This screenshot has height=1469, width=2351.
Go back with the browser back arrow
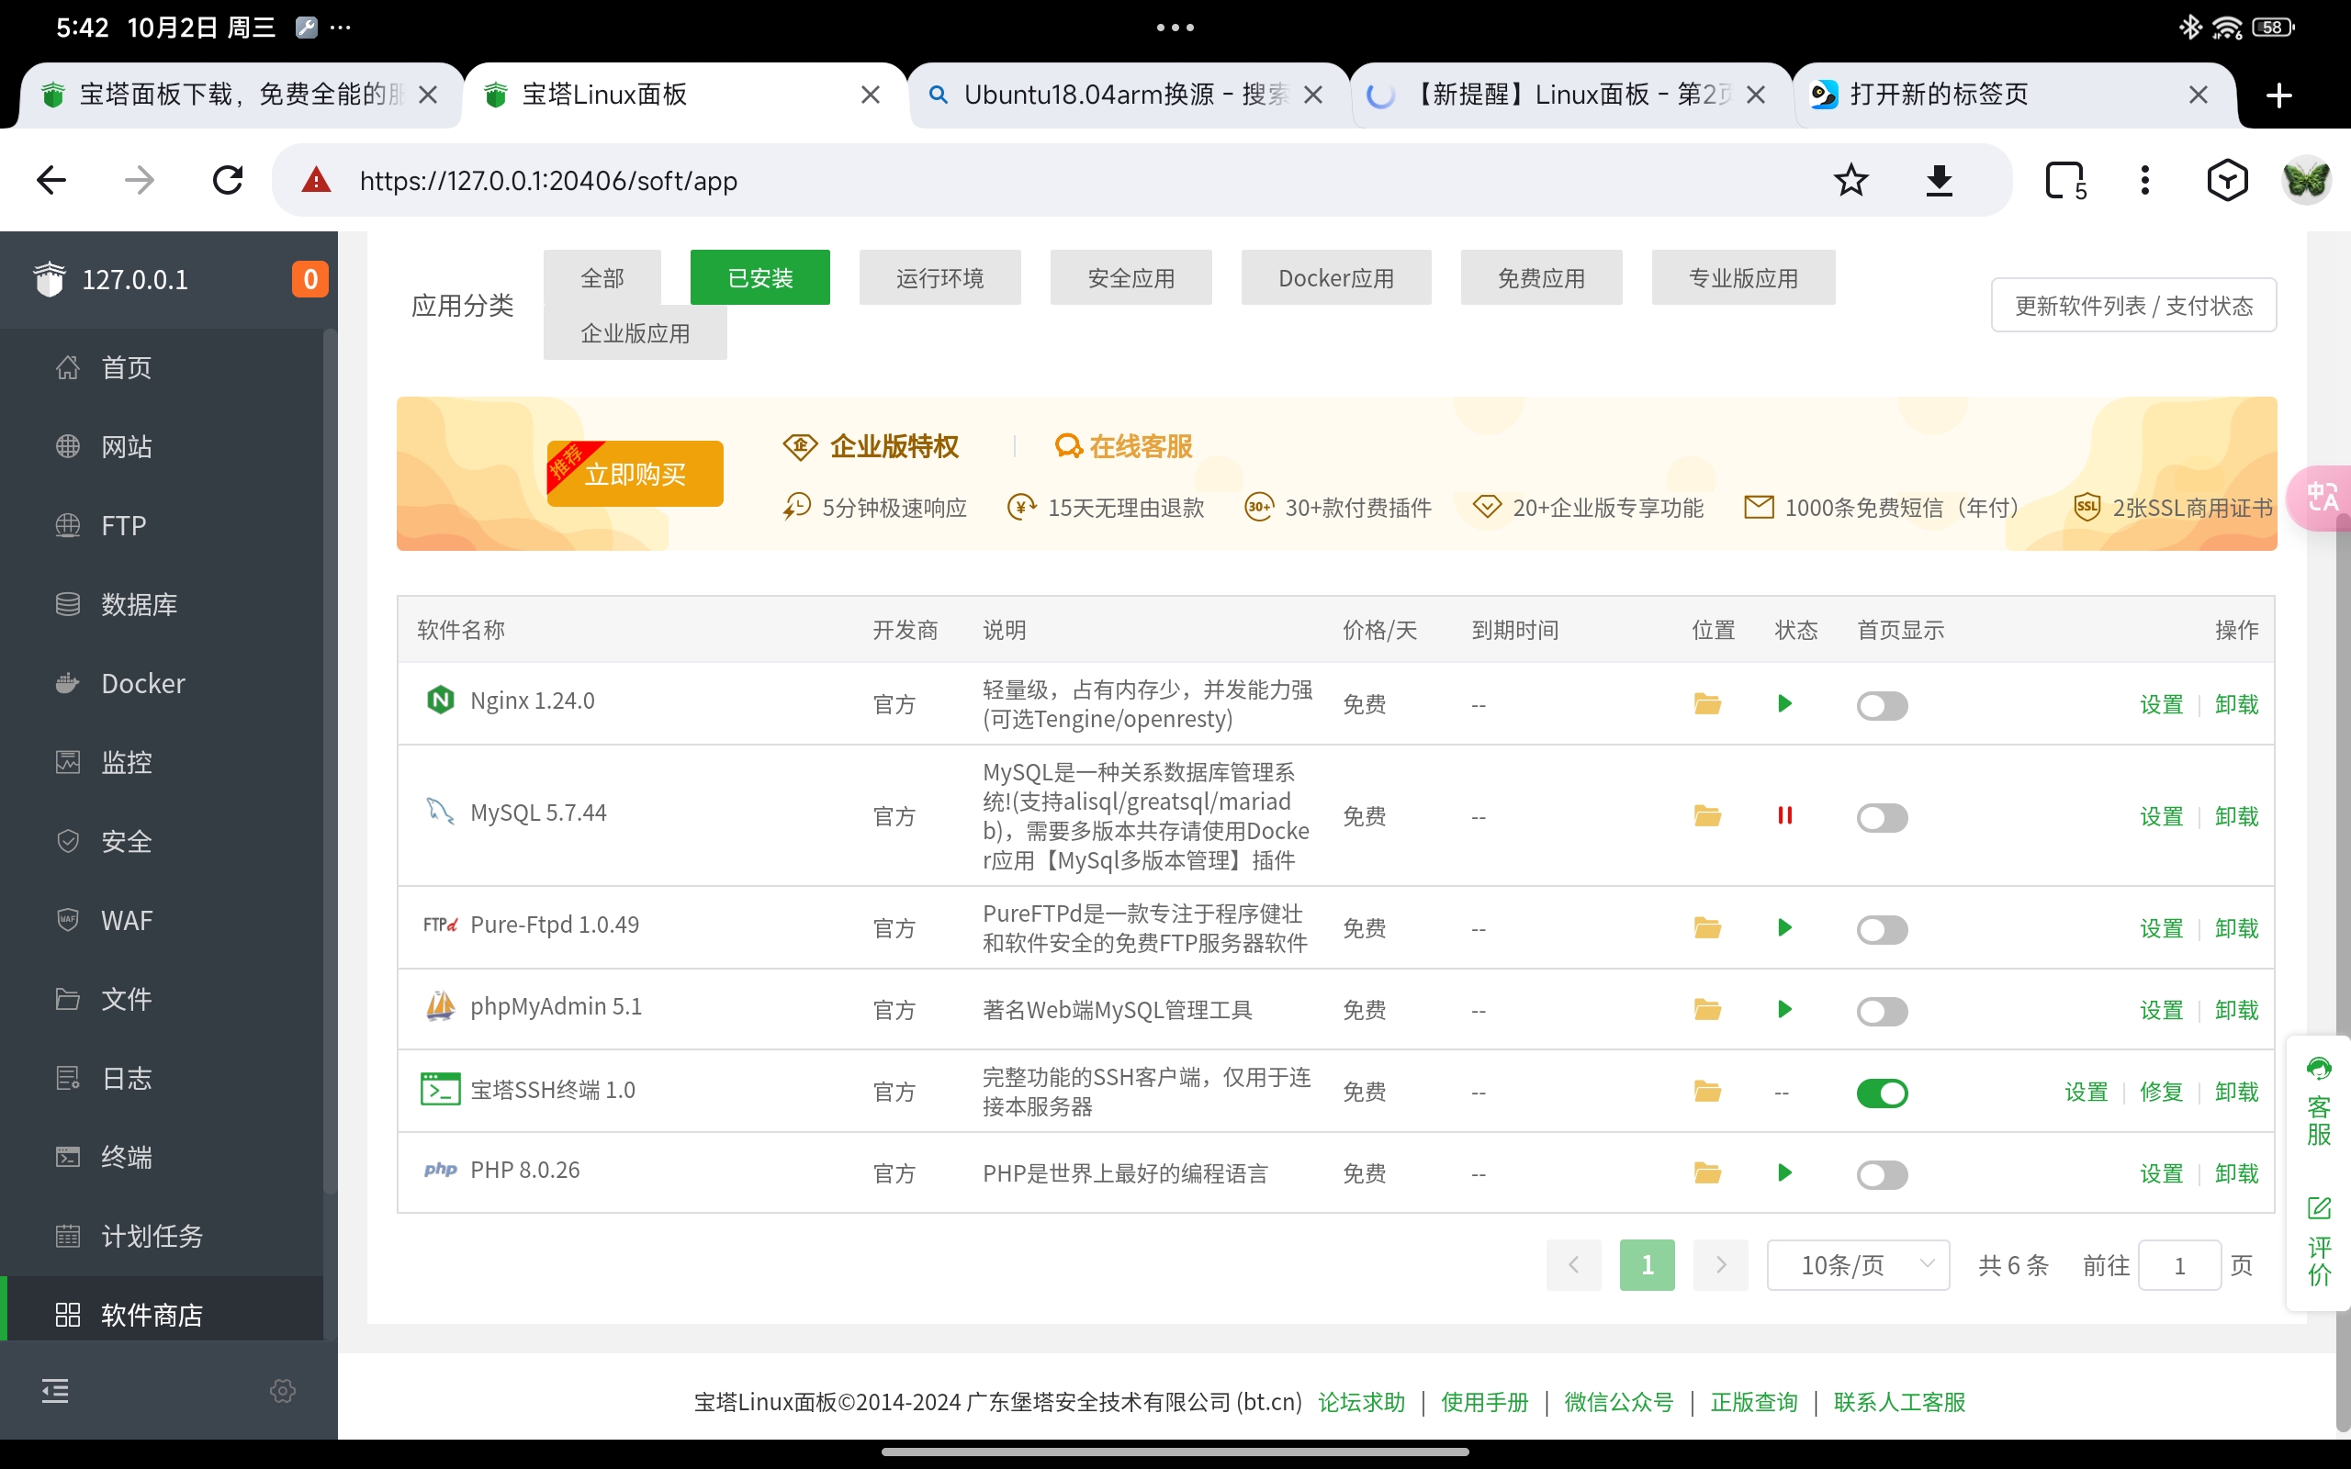51,180
